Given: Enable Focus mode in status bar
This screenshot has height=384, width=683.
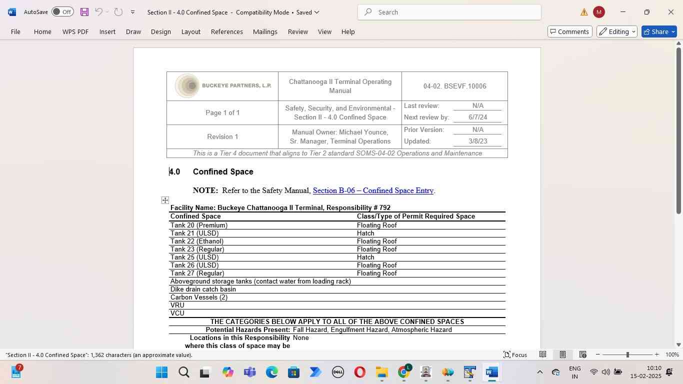Looking at the screenshot, I should [x=515, y=354].
